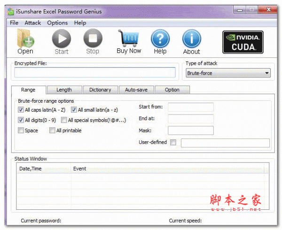Switch to the Length tab
The image size is (282, 230).
64,90
